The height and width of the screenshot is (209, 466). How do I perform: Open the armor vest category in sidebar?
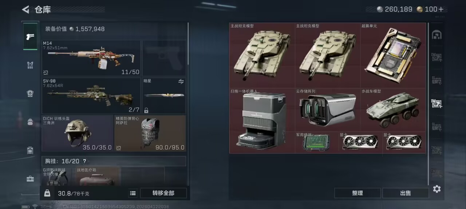point(30,65)
